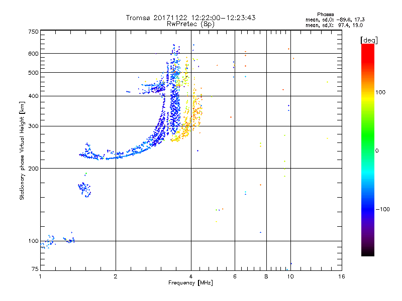Click the x-axis tick label '6'

pos(235,276)
